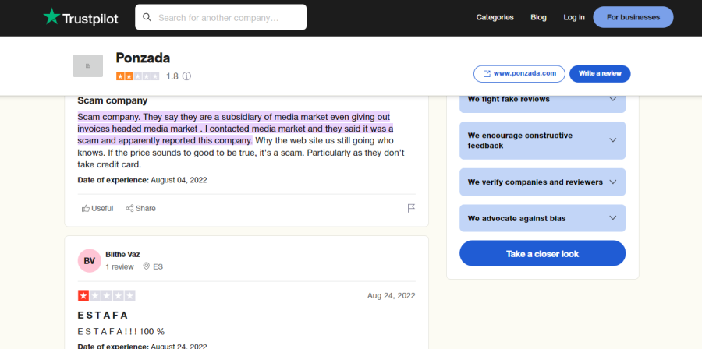Click the '1 review' count text
Screen dimensions: 702x349
click(x=119, y=266)
